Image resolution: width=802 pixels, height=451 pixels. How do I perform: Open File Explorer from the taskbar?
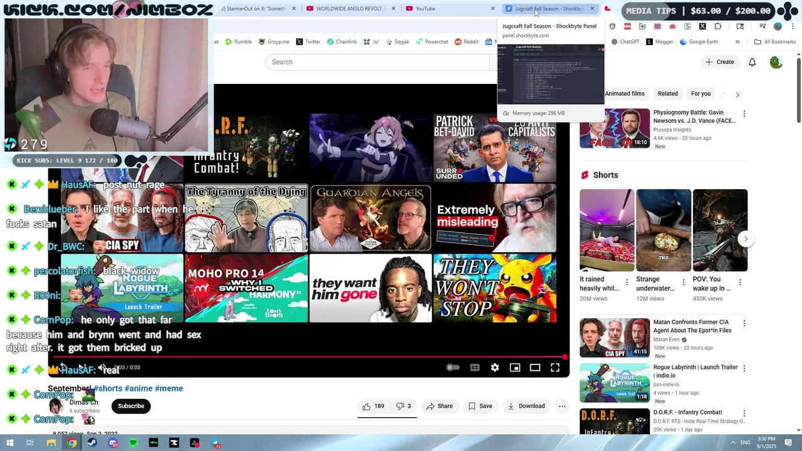(51, 443)
